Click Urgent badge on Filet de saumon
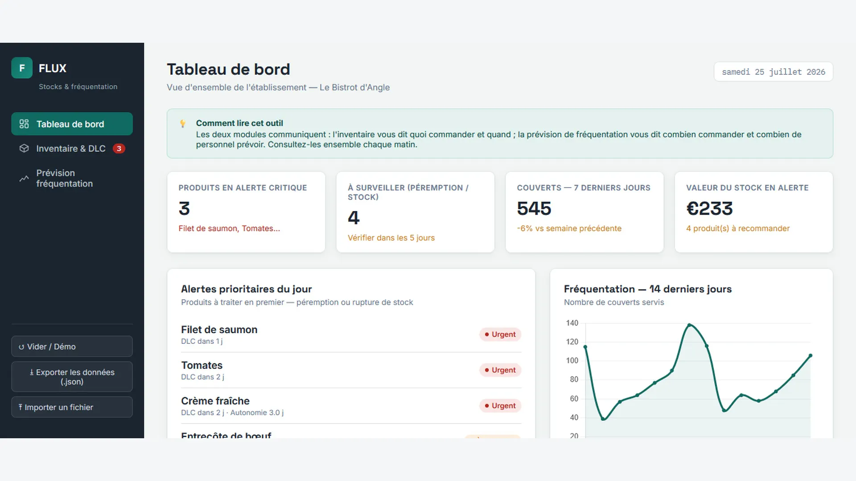Viewport: 856px width, 481px height. 500,334
